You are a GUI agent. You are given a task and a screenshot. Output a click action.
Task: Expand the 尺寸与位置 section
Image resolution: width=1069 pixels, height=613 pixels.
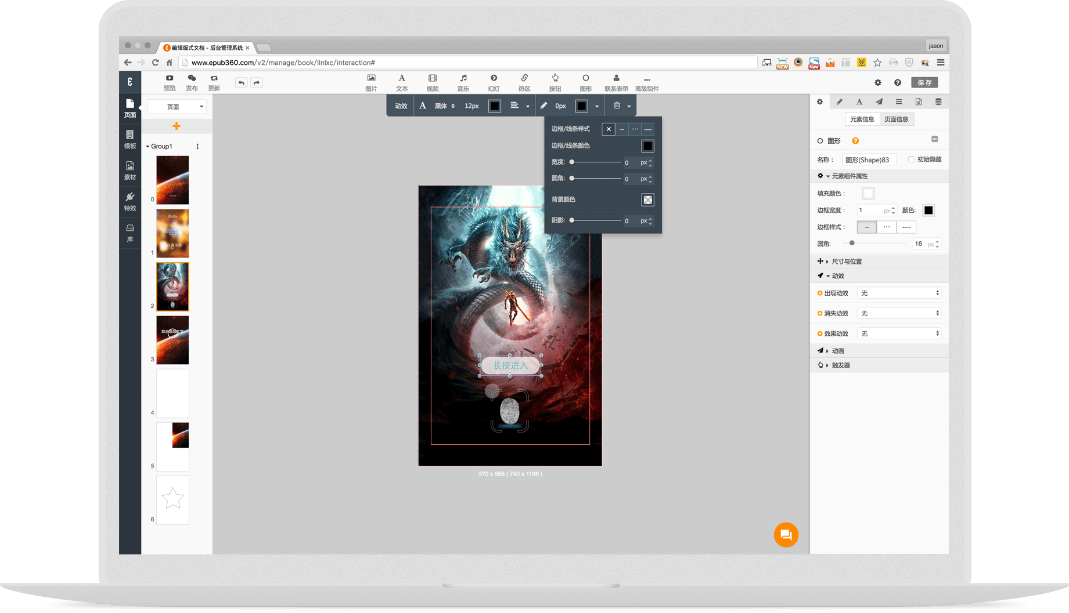(x=879, y=262)
